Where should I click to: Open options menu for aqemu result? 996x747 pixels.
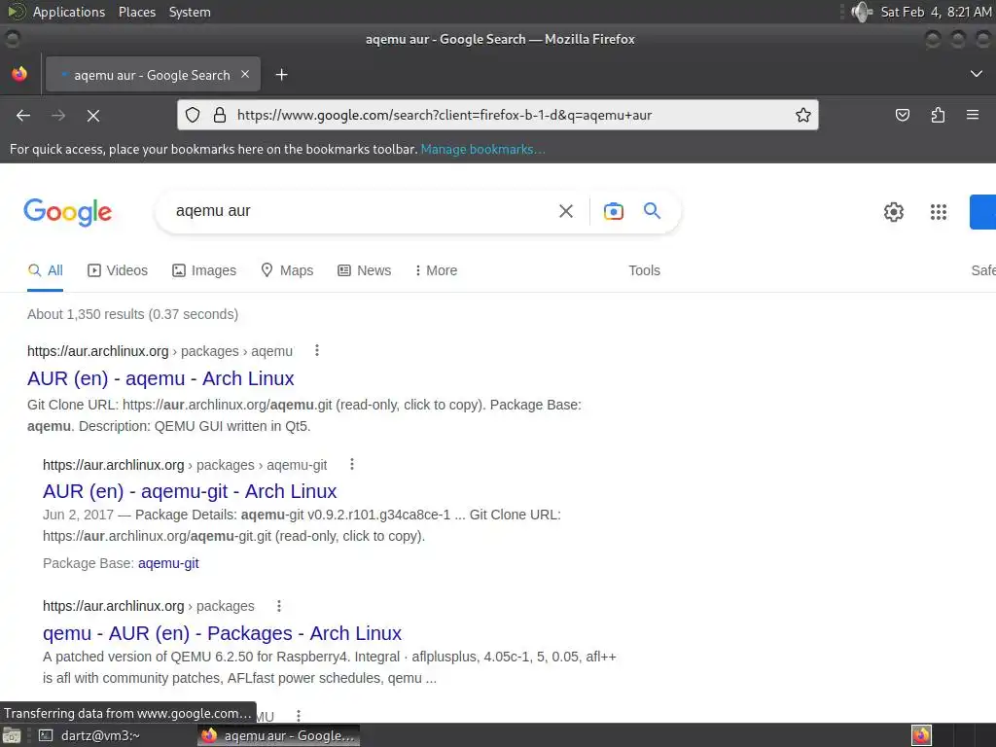(x=317, y=350)
